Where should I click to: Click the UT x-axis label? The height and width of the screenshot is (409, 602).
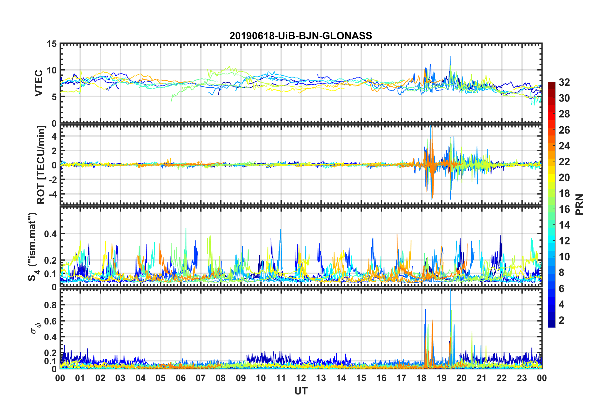[x=301, y=391]
